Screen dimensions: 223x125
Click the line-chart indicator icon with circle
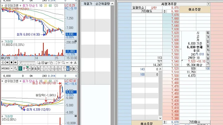47,62
